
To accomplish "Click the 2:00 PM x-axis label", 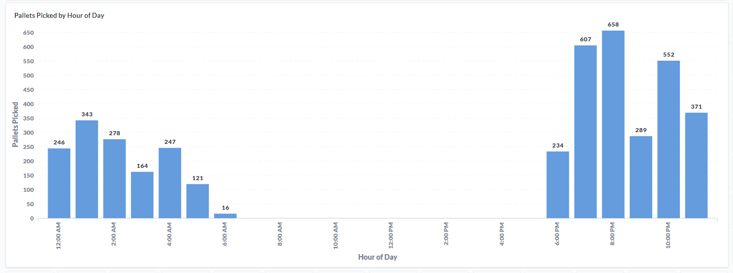I will (x=446, y=234).
